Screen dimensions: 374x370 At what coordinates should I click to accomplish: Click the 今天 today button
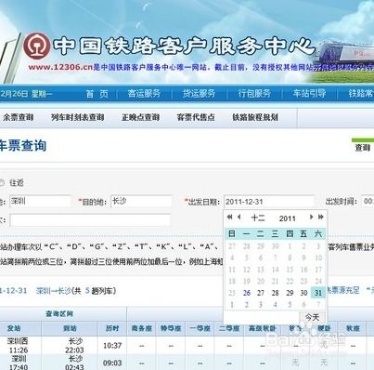(312, 317)
